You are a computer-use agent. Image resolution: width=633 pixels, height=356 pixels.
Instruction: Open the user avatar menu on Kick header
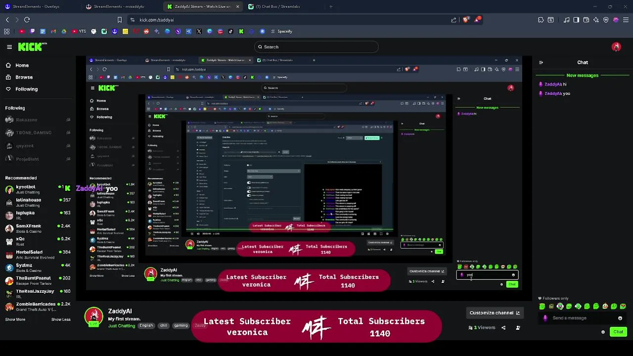[x=616, y=47]
